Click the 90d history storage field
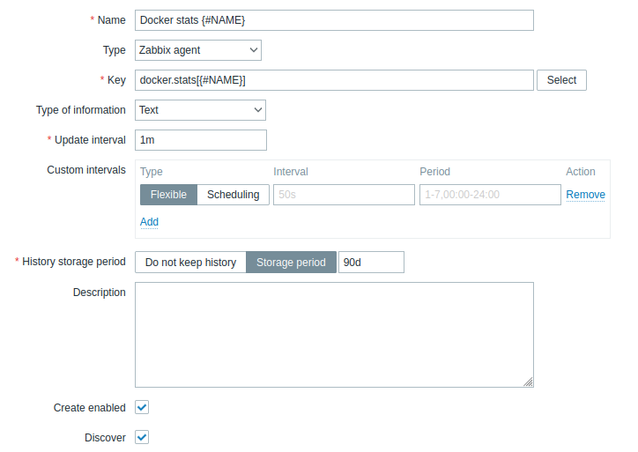 pos(370,263)
